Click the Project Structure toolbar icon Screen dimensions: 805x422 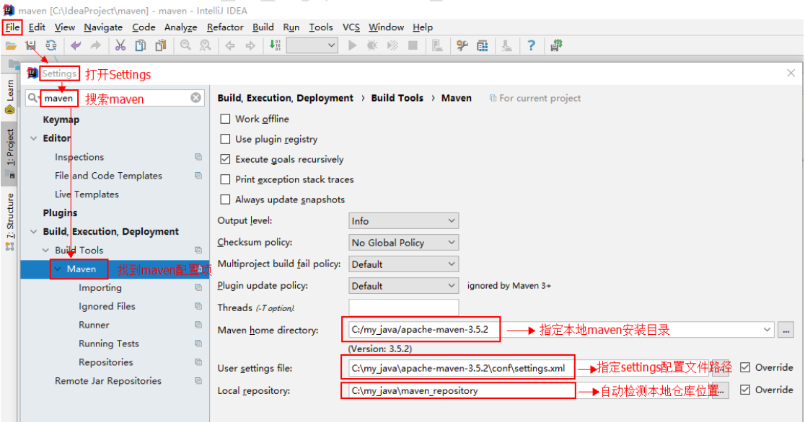click(482, 45)
